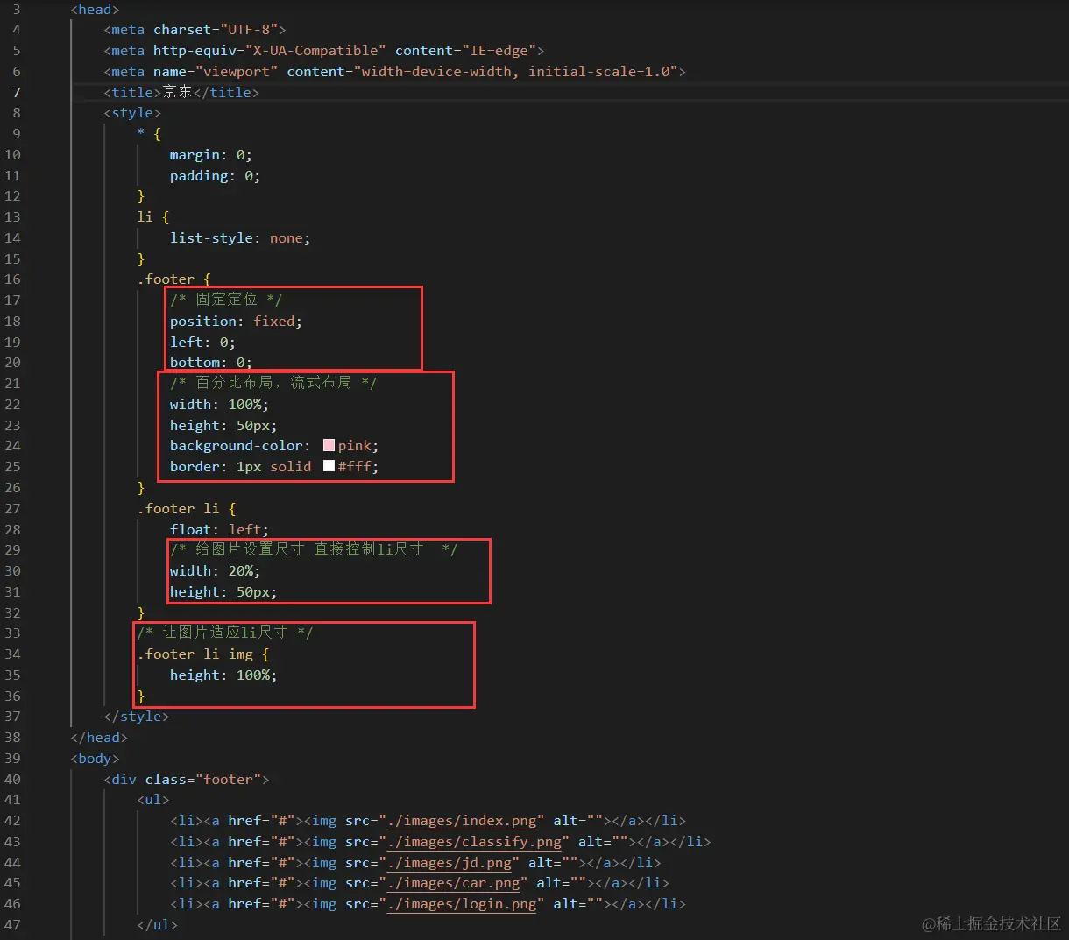
Task: Click the ./images/login.png path link
Action: click(x=462, y=904)
